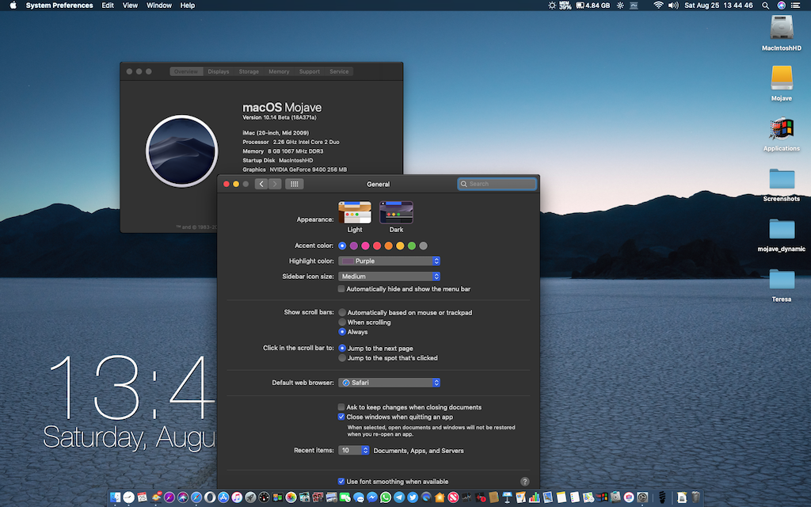The image size is (811, 507).
Task: Select the green accent color
Action: pyautogui.click(x=412, y=246)
